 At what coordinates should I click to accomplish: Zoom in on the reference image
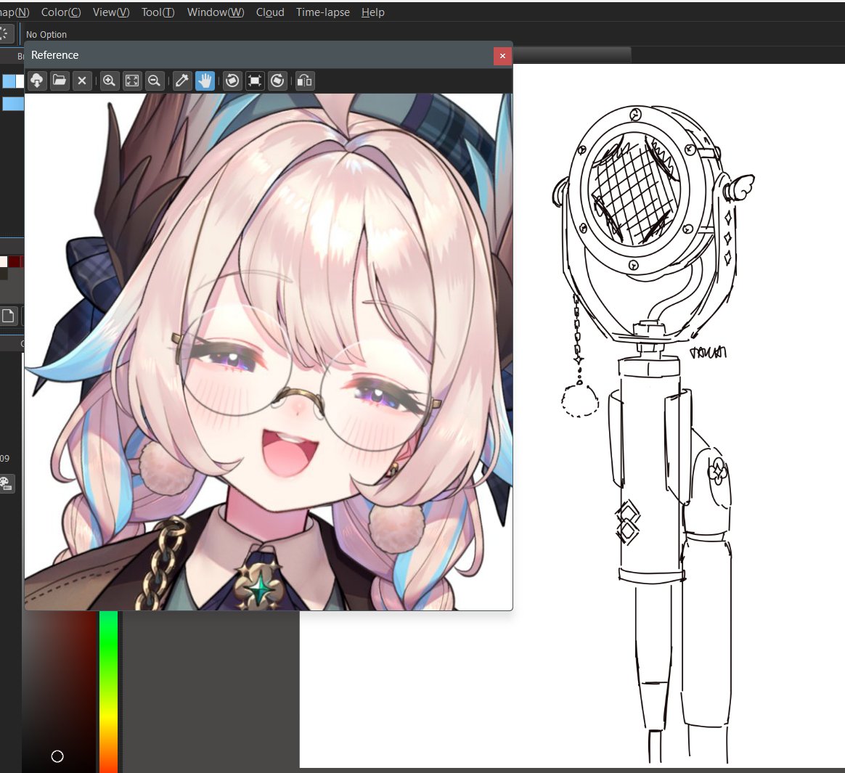click(110, 81)
